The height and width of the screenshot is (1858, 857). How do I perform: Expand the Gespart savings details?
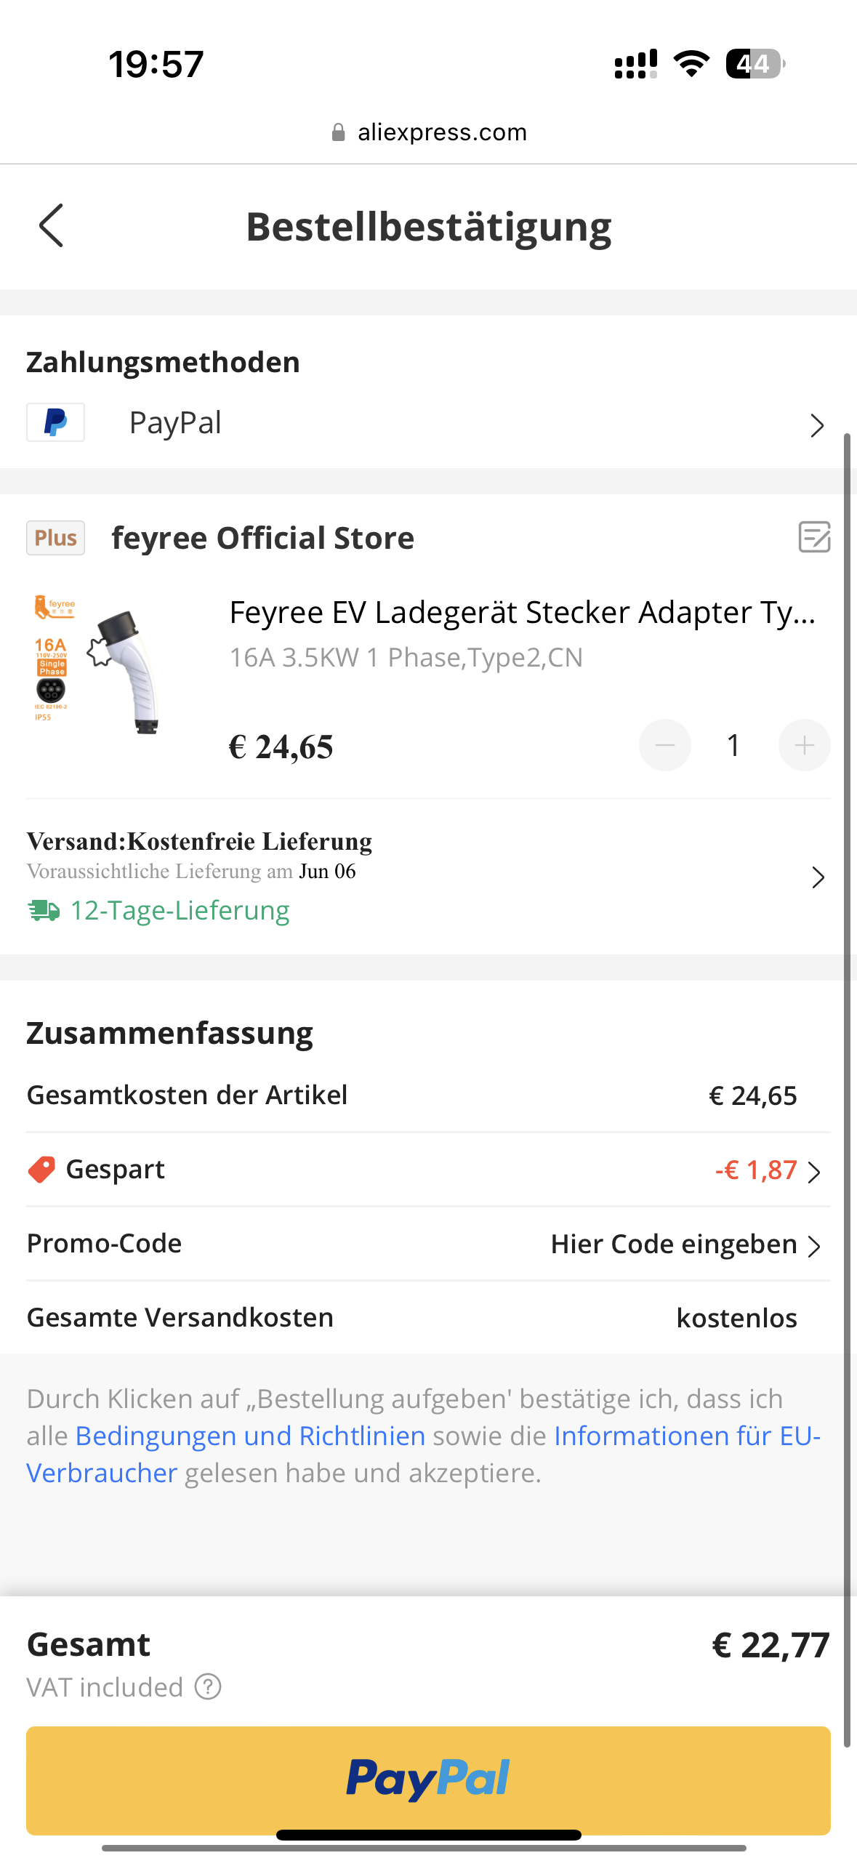click(813, 1171)
